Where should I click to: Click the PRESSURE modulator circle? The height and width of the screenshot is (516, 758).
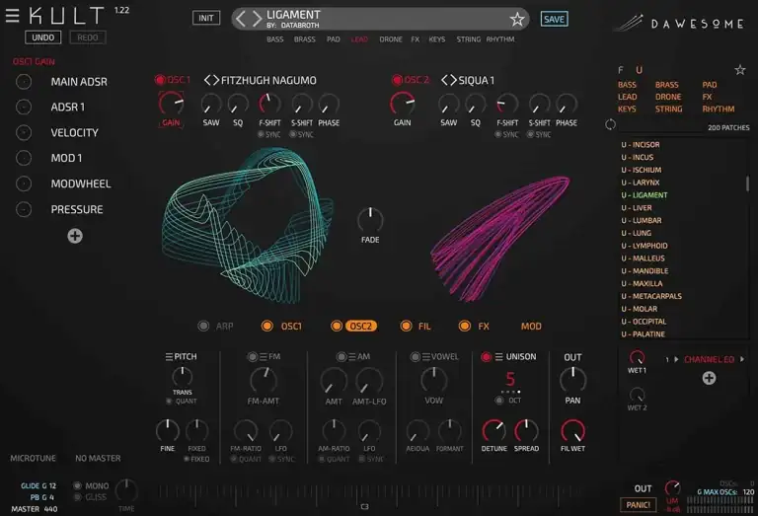(24, 209)
